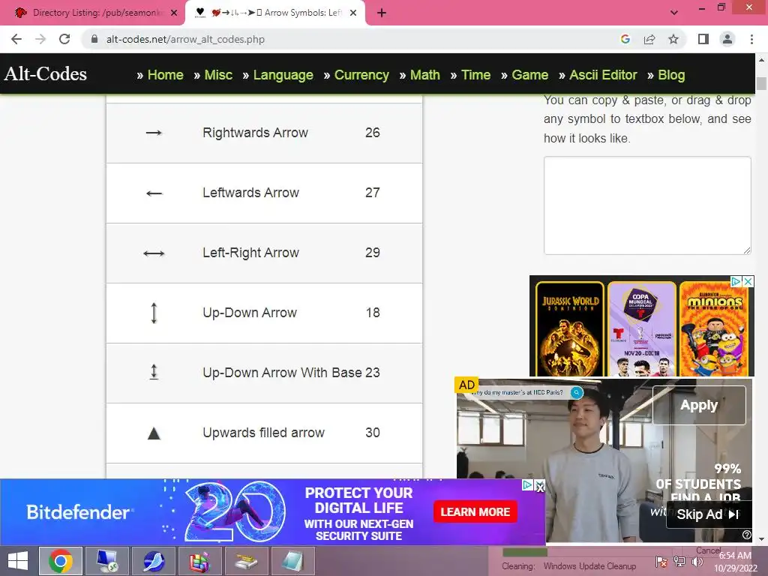Bookmark this page with the star
The width and height of the screenshot is (768, 576).
[x=673, y=39]
